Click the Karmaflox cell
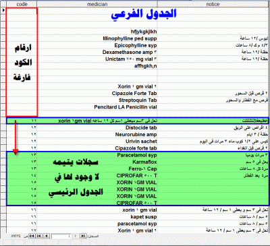This screenshot has width=270, height=246. tap(97, 162)
